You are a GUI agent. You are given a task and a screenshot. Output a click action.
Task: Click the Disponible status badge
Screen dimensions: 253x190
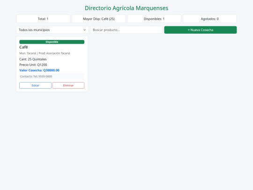52,42
